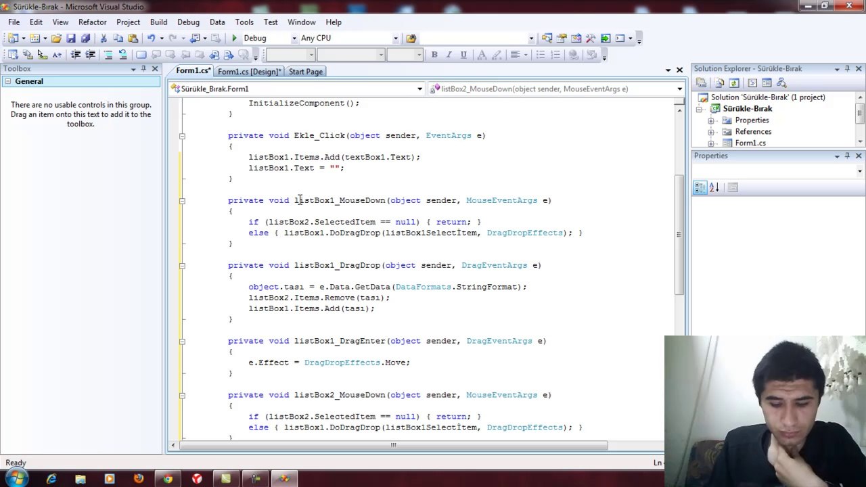The image size is (866, 487).
Task: Click Show All Files in Solution Explorer
Action: point(719,83)
